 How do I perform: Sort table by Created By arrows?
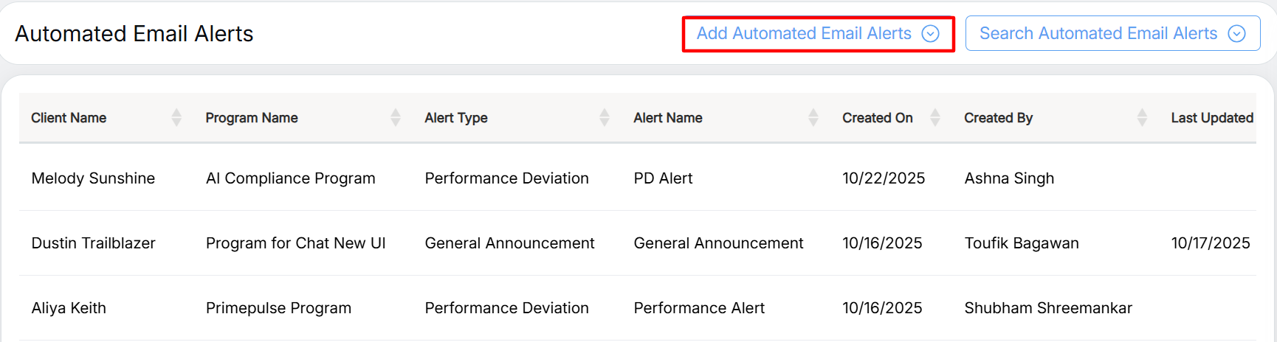(1142, 118)
